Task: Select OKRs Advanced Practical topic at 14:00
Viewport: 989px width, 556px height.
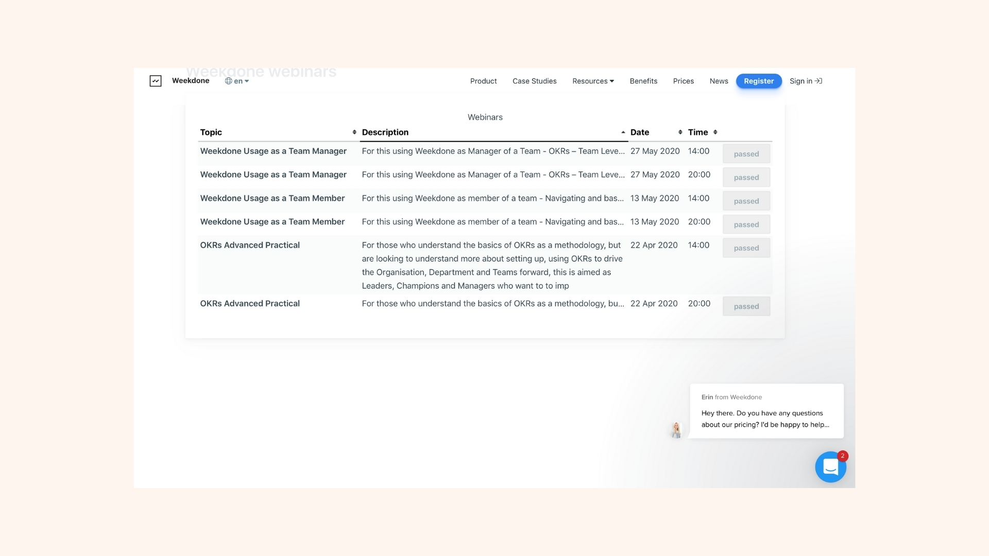Action: pos(250,245)
